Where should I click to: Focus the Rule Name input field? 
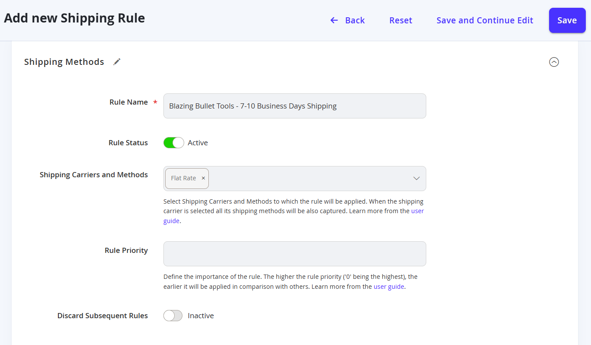pyautogui.click(x=295, y=106)
